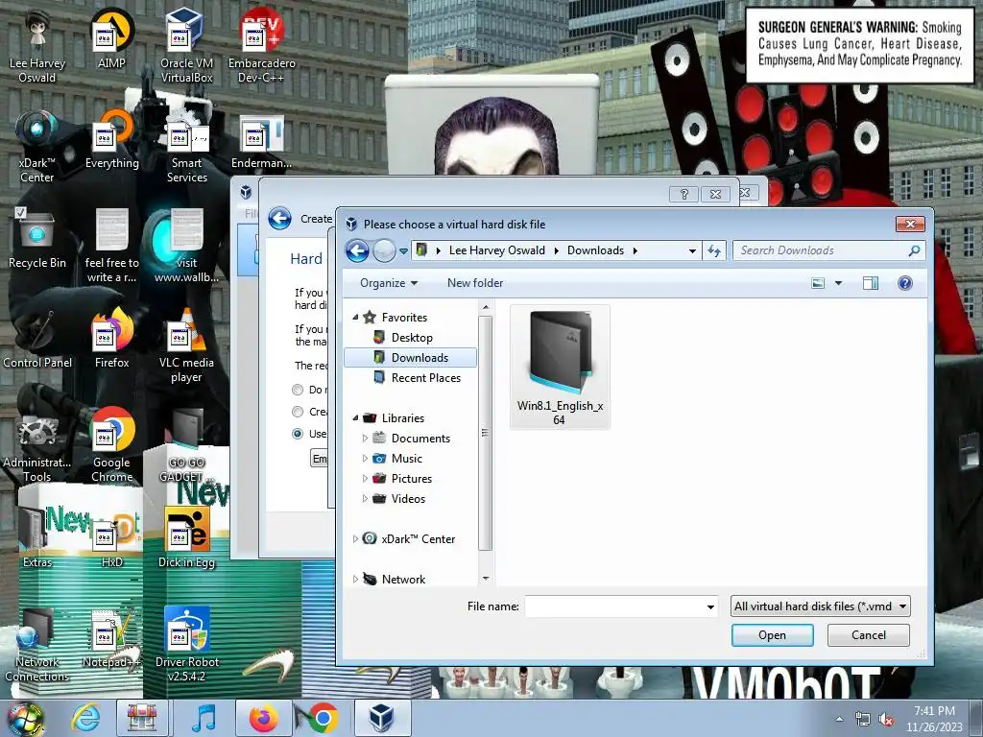Screen dimensions: 983x737
Task: Click the Downloads breadcrumb segment
Action: (595, 250)
